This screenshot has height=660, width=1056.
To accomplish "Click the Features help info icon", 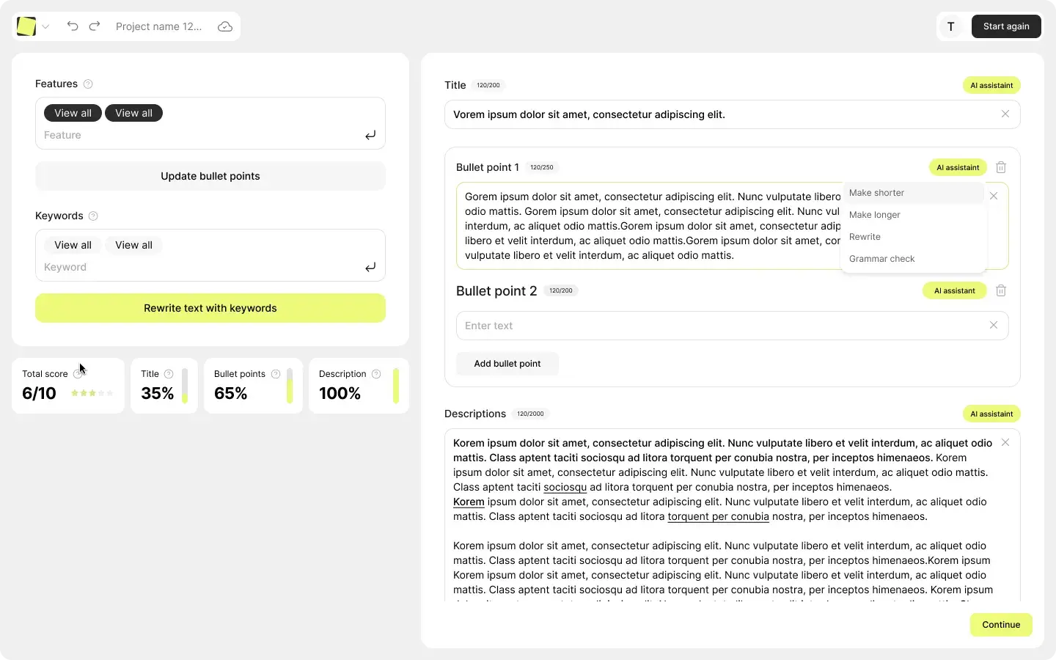I will point(88,84).
